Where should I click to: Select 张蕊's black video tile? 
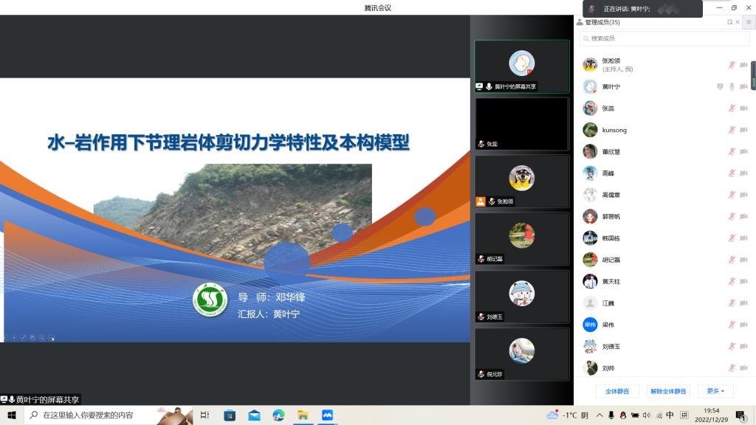coord(522,124)
